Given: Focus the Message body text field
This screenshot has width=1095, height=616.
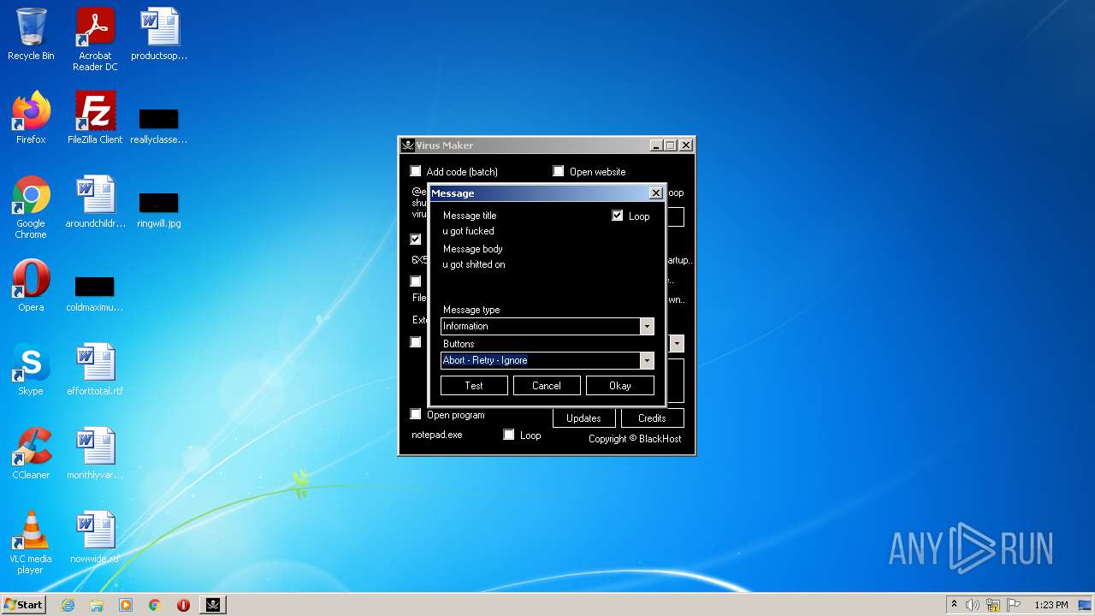Looking at the screenshot, I should tap(547, 281).
